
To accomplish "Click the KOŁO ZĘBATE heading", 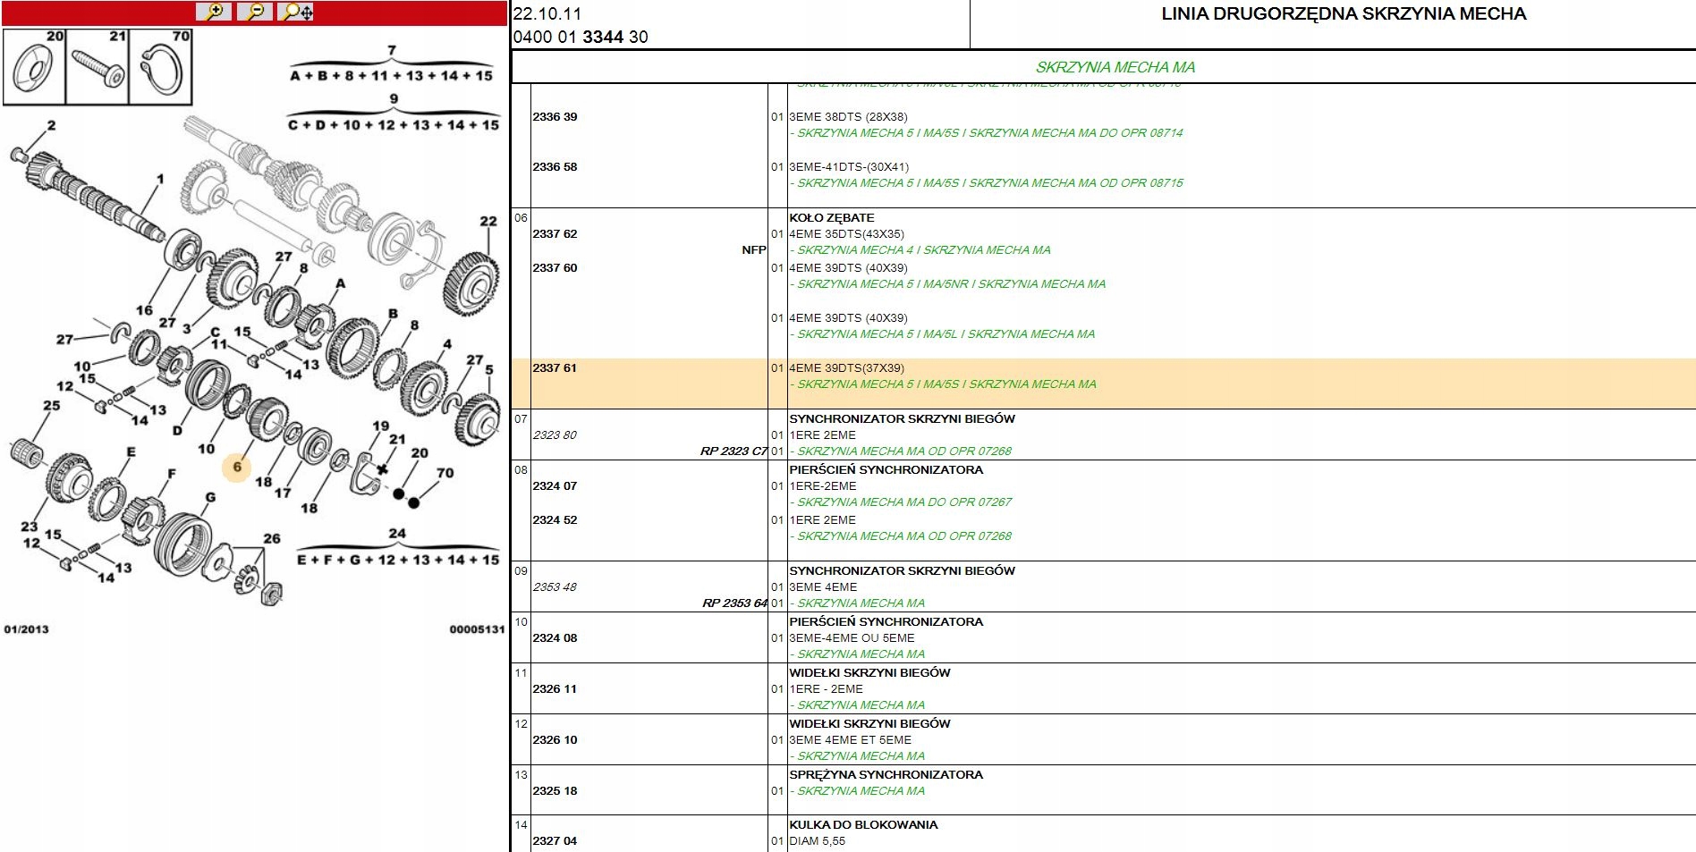I will 832,217.
